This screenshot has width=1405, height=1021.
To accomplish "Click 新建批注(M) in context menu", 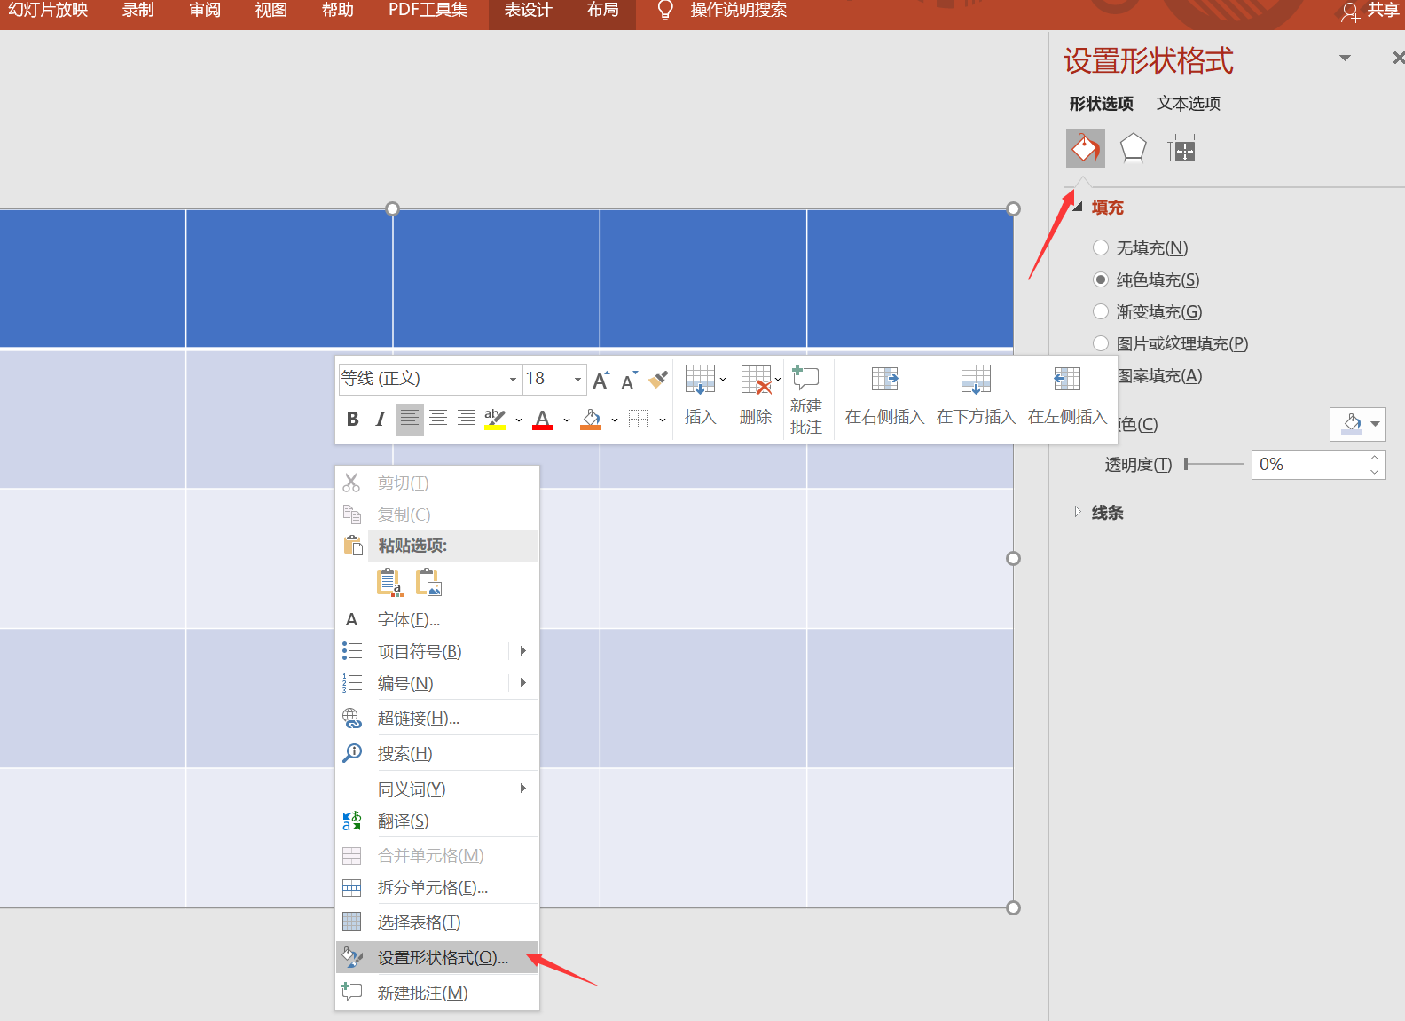I will pos(437,993).
